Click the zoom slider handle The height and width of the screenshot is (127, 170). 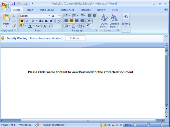coord(148,125)
